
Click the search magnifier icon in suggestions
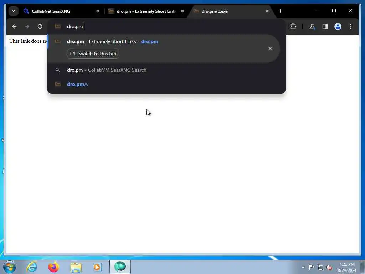(57, 70)
